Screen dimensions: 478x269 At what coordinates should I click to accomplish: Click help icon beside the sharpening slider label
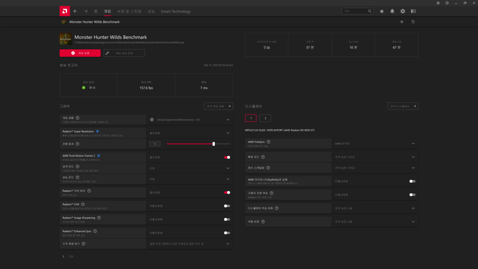pos(78,144)
